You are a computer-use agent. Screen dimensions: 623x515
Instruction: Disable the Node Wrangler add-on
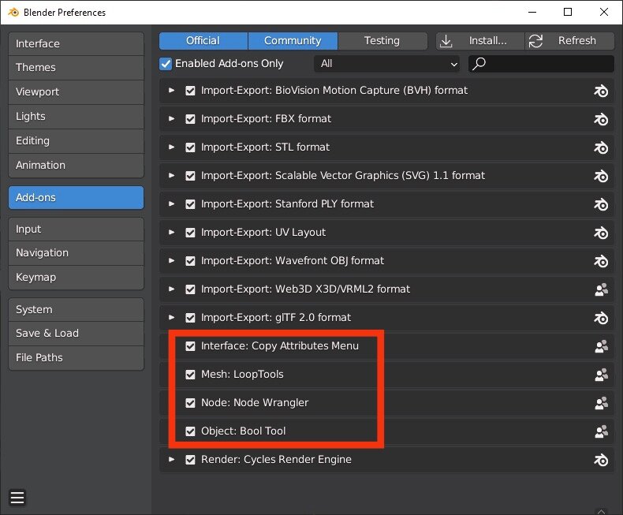click(190, 403)
